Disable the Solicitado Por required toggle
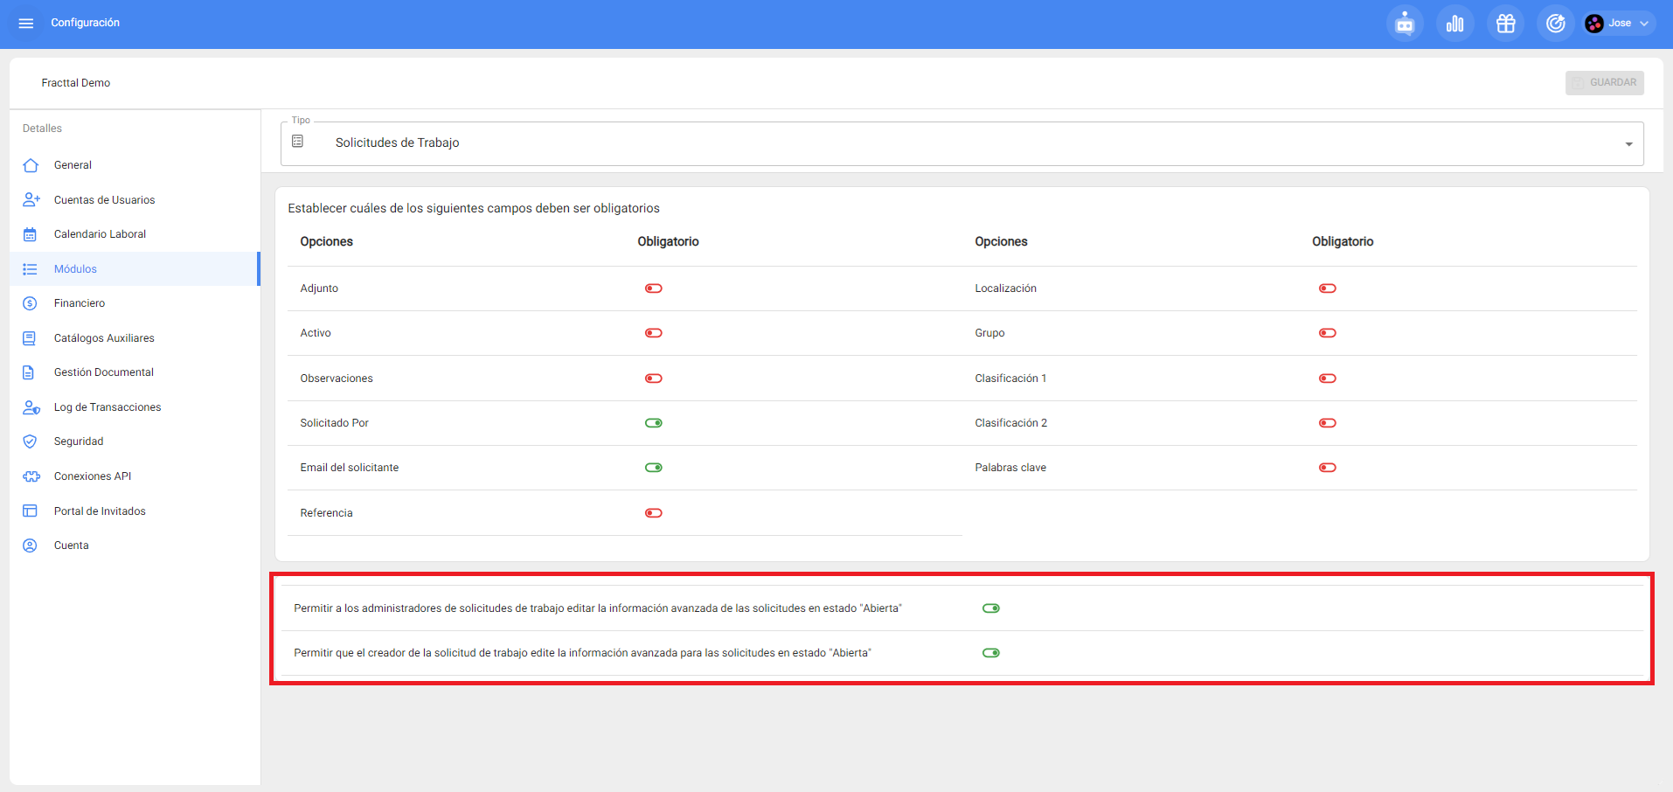Screen dimensions: 1673x792 tap(653, 423)
